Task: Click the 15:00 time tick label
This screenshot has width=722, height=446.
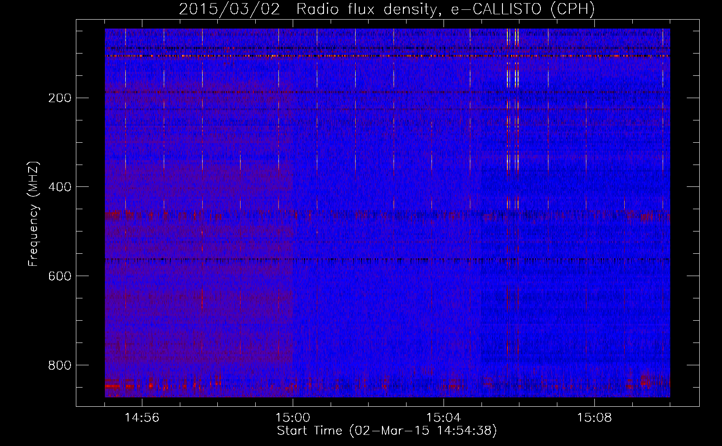Action: click(x=293, y=418)
